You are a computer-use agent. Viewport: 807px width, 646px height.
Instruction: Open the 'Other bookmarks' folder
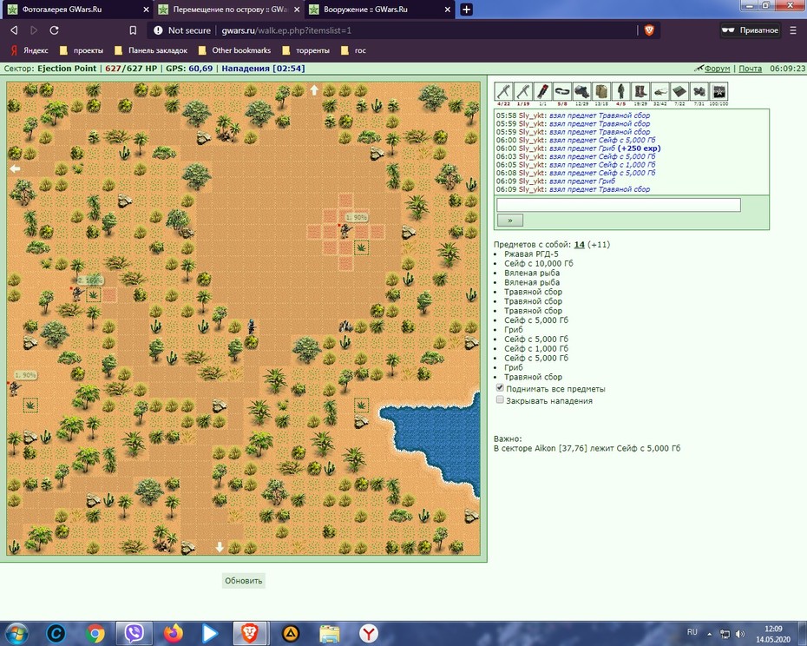pos(234,50)
